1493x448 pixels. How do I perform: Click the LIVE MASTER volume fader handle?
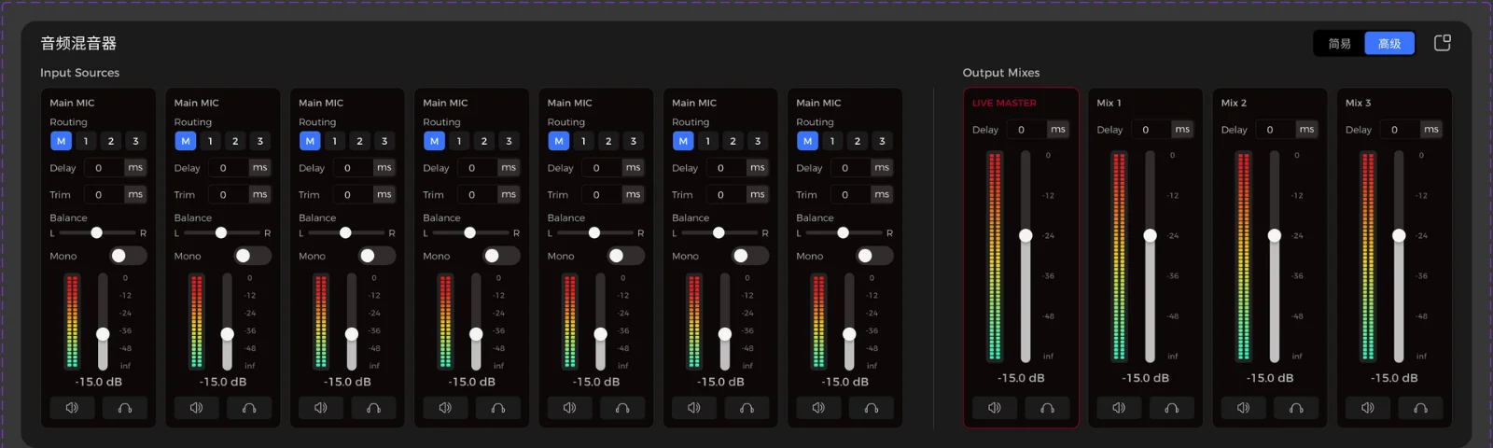tap(1026, 235)
